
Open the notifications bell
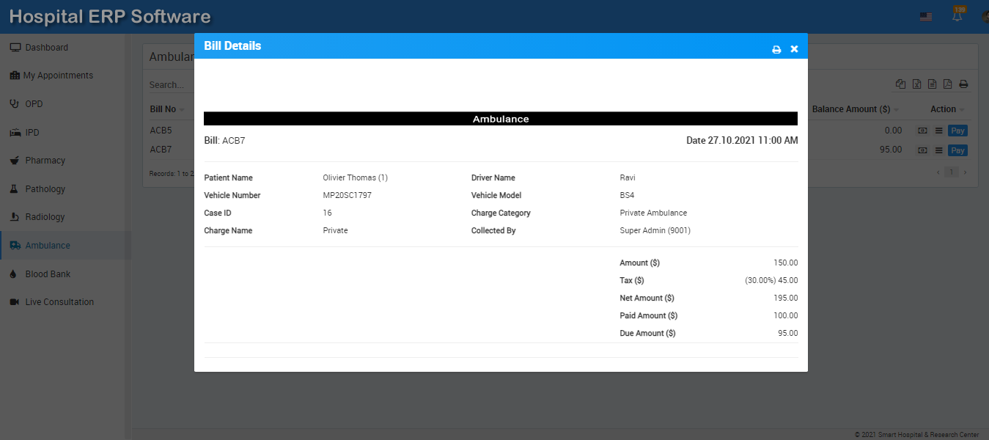[x=957, y=16]
